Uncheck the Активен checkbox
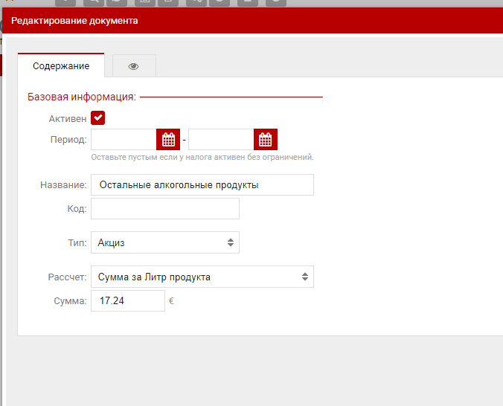503x406 pixels. click(97, 118)
